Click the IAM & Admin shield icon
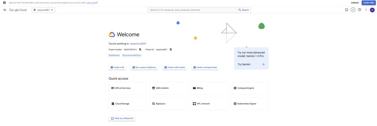This screenshot has height=126, width=377. pyautogui.click(x=154, y=88)
